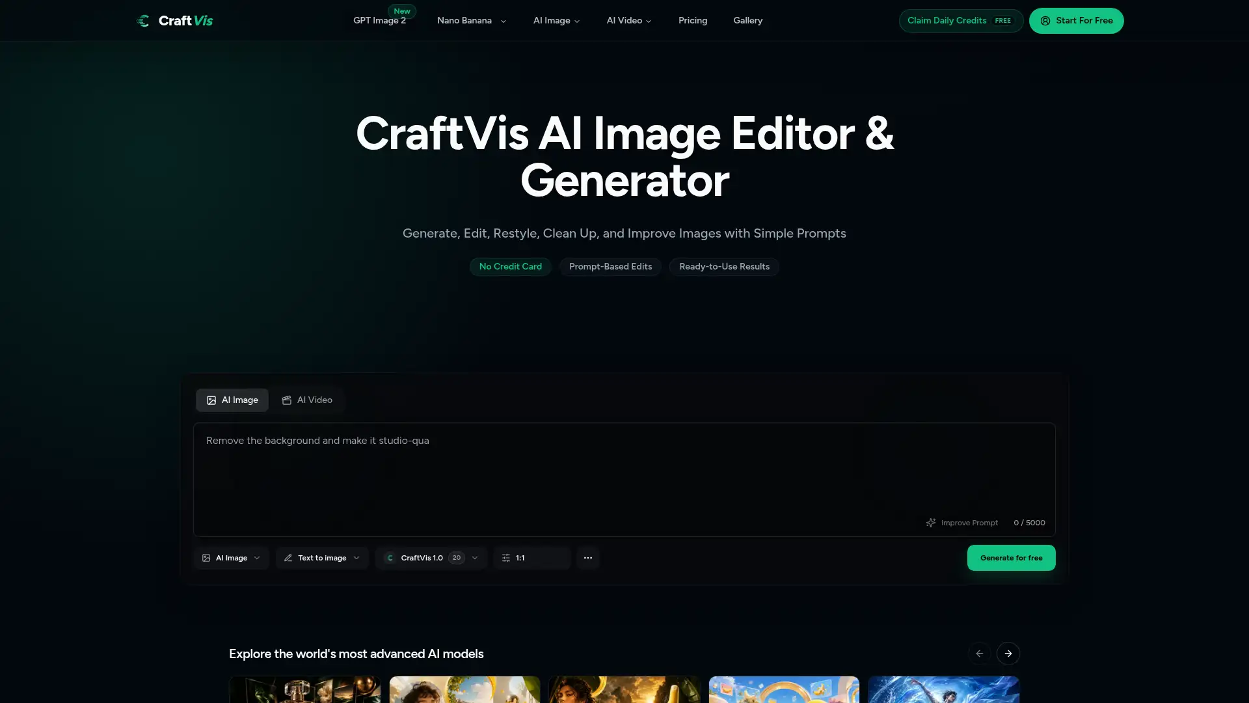The image size is (1249, 703).
Task: Claim Daily Credits button
Action: tap(961, 21)
